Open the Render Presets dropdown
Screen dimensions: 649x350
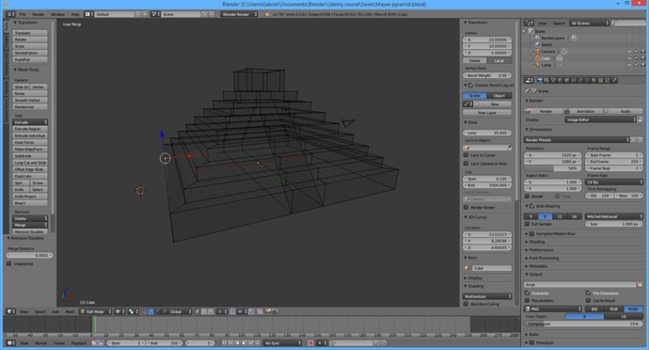pyautogui.click(x=577, y=140)
